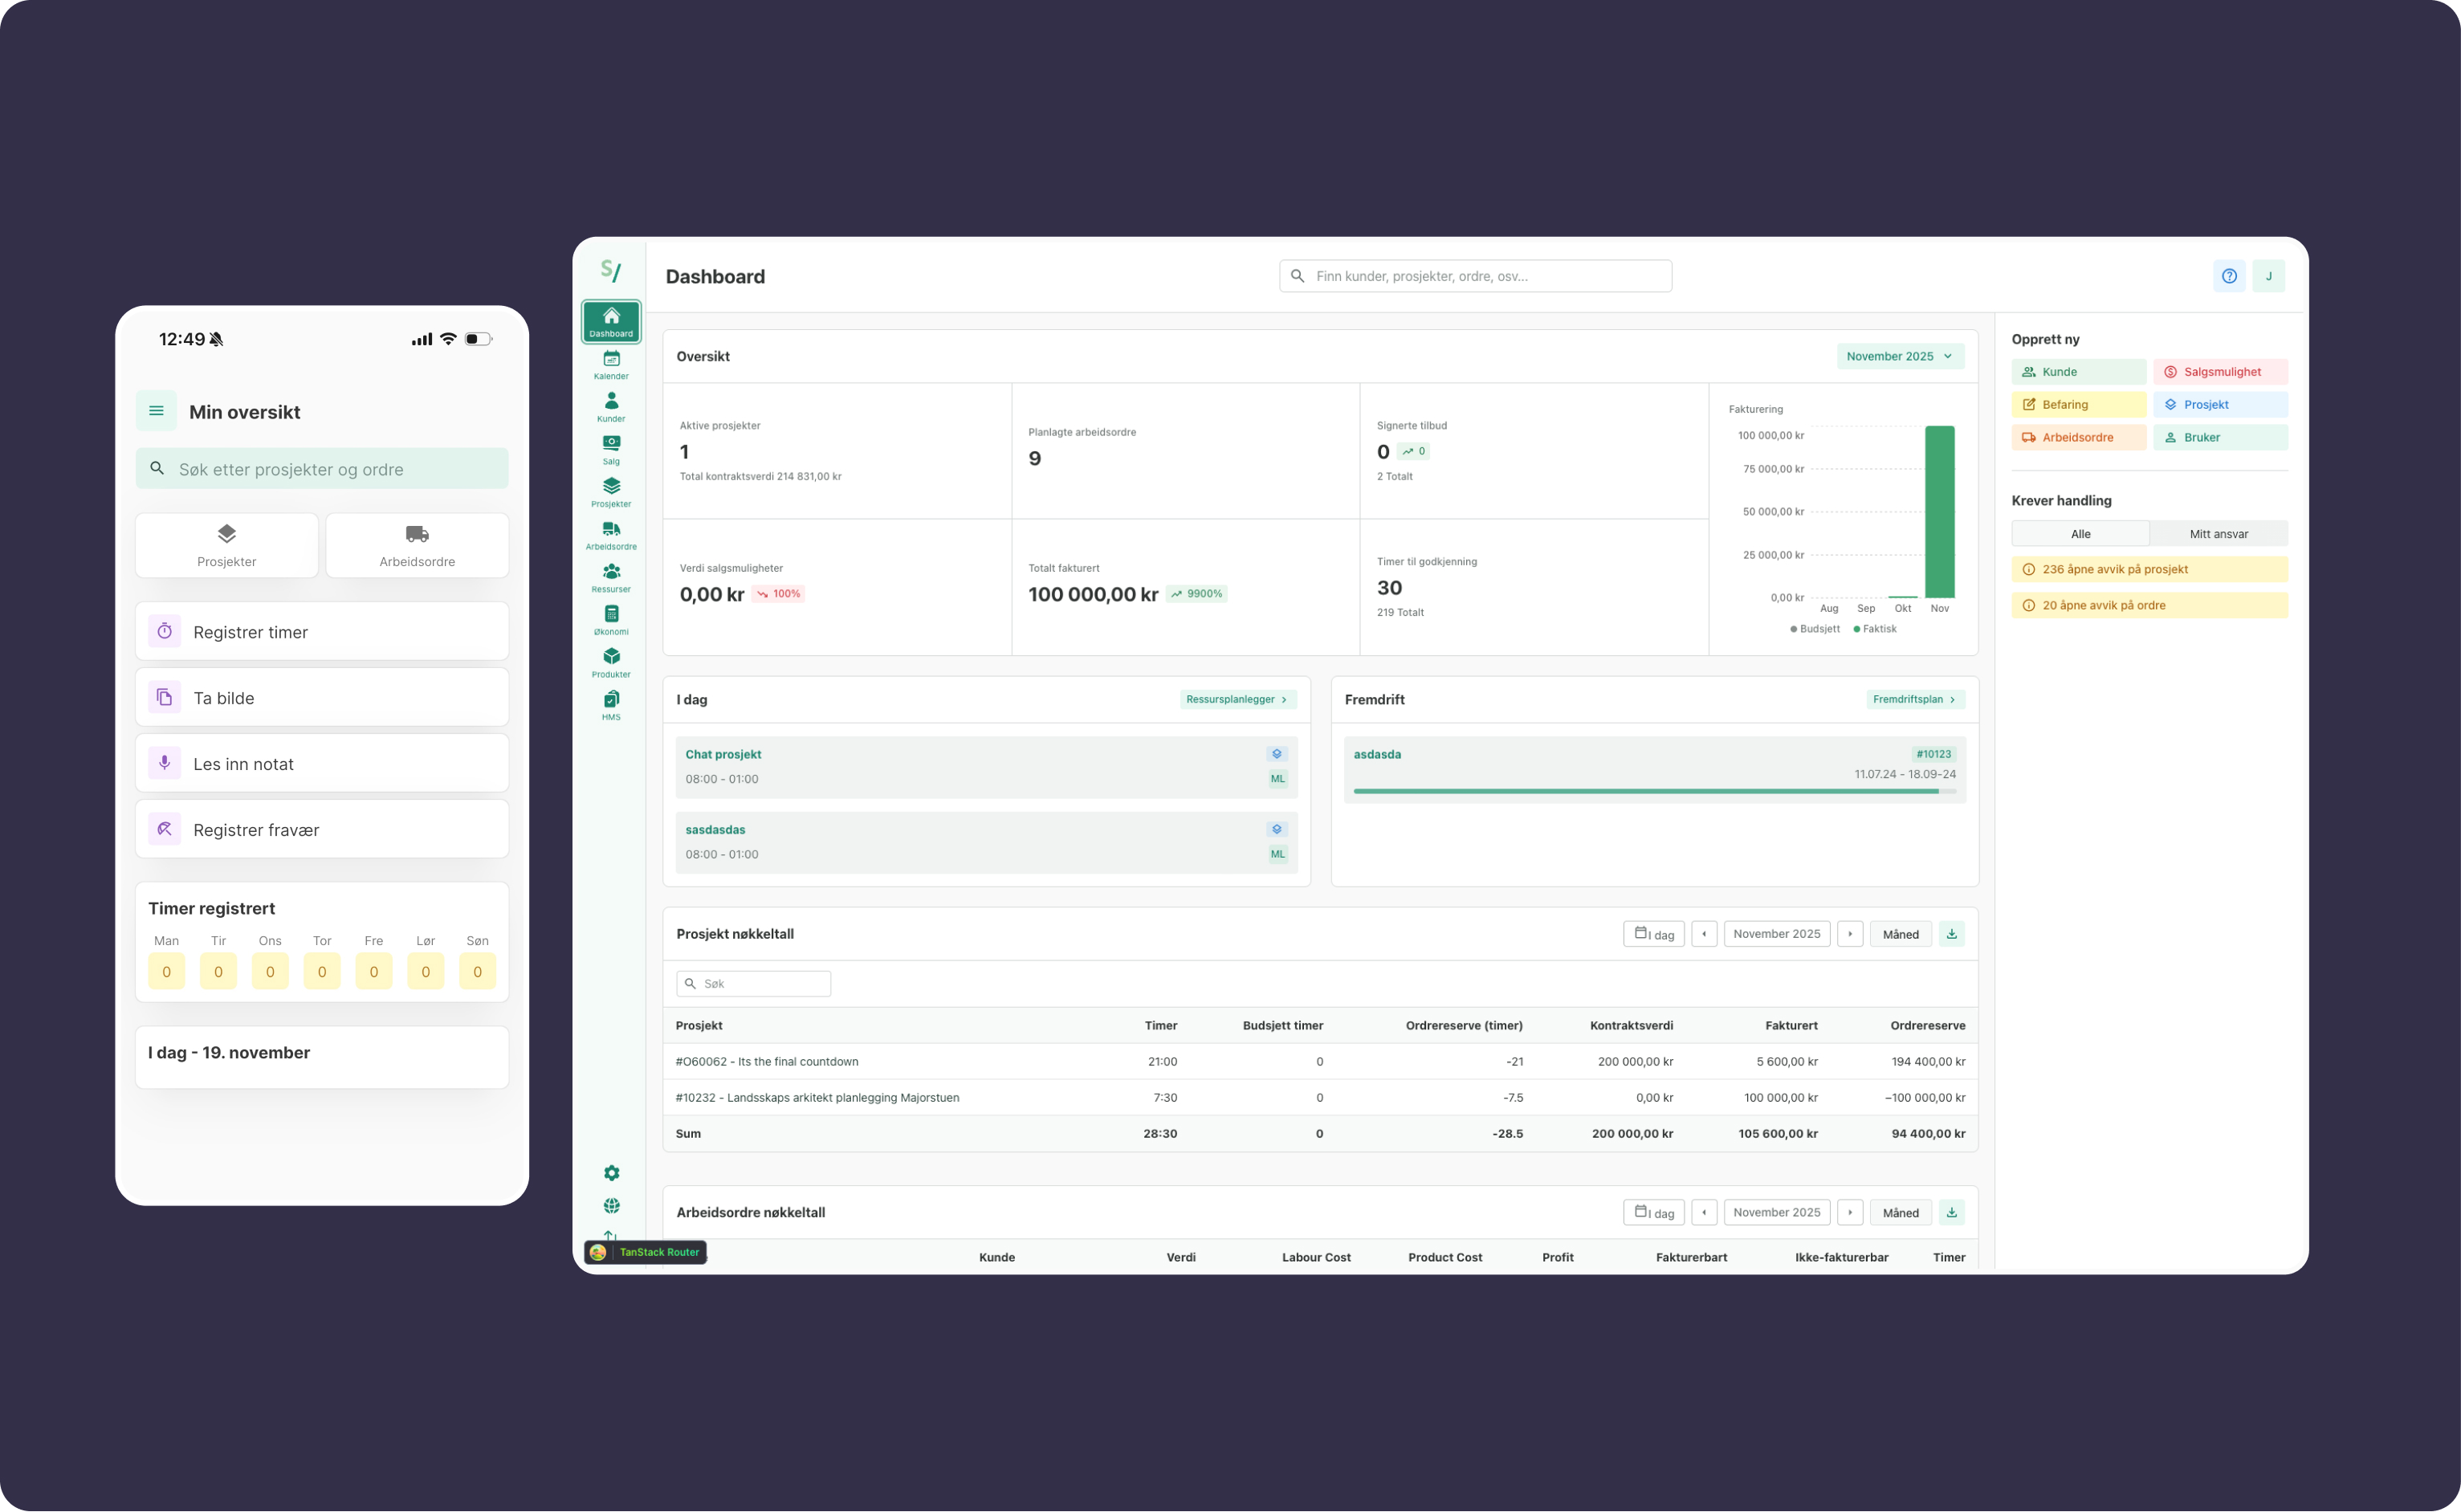Screen dimensions: 2461x1512
Task: Create new Salgsmulighet button
Action: [2220, 372]
